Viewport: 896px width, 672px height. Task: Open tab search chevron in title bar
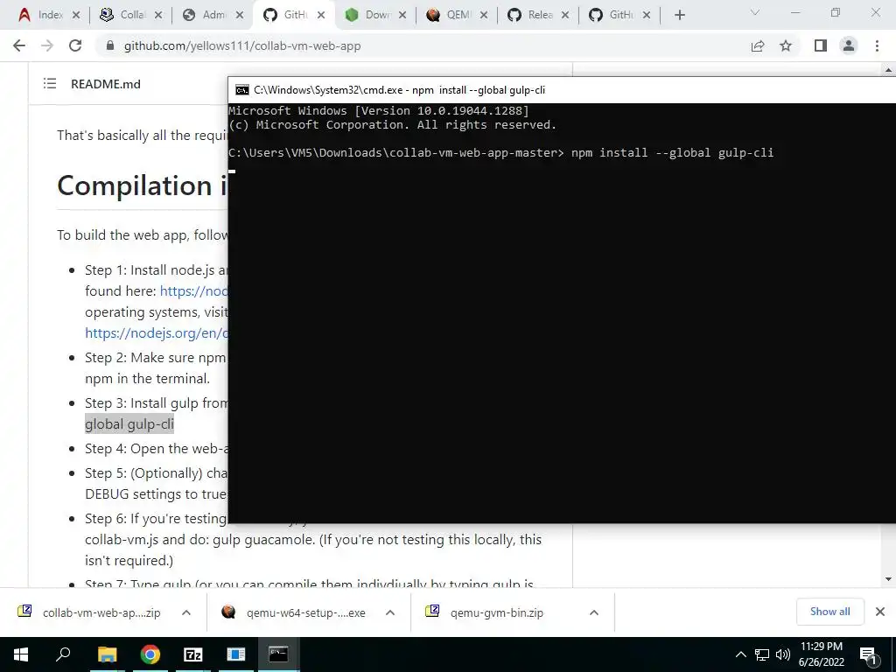[x=755, y=12]
